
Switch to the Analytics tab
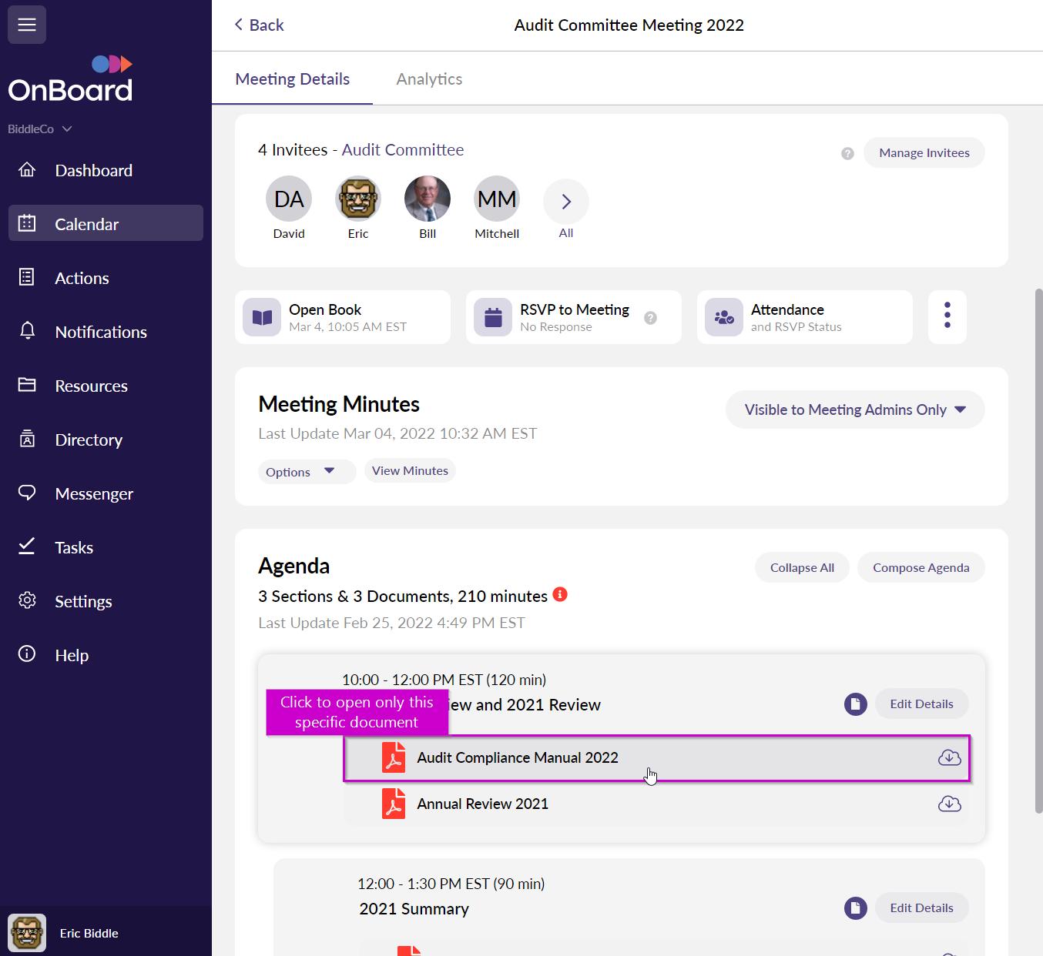click(429, 79)
